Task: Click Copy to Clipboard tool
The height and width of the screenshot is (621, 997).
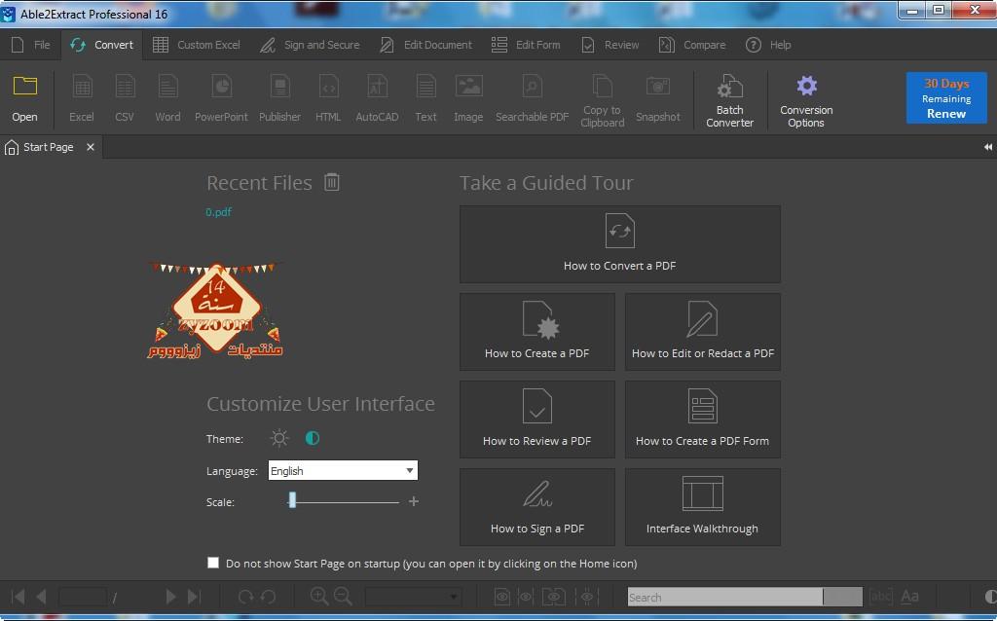Action: tap(602, 100)
